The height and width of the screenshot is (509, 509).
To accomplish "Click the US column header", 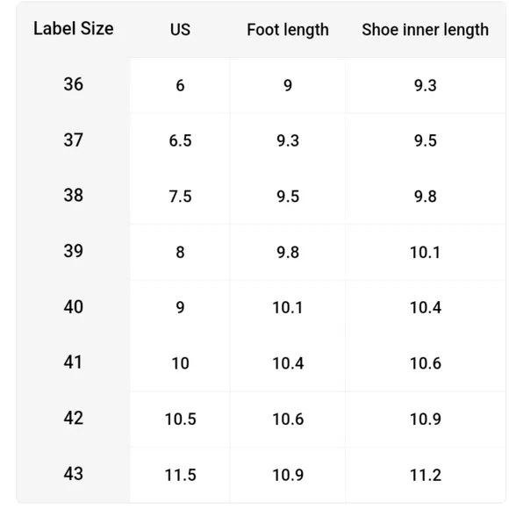I will pyautogui.click(x=180, y=30).
